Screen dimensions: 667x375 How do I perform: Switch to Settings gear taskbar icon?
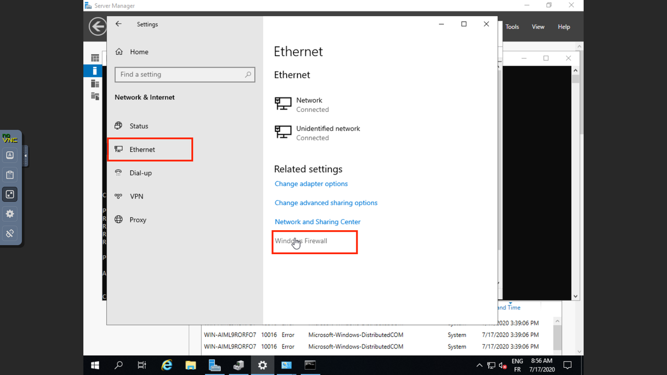pos(263,365)
